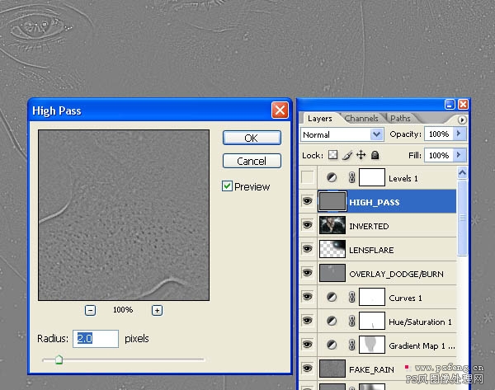Open the Layers palette options menu
The image size is (495, 390).
coord(462,120)
